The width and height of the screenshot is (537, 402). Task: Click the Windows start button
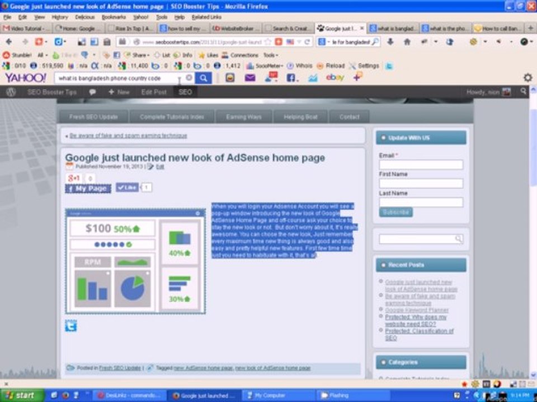pyautogui.click(x=22, y=395)
